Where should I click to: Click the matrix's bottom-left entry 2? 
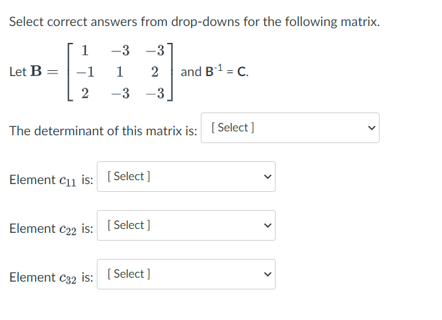(x=86, y=94)
